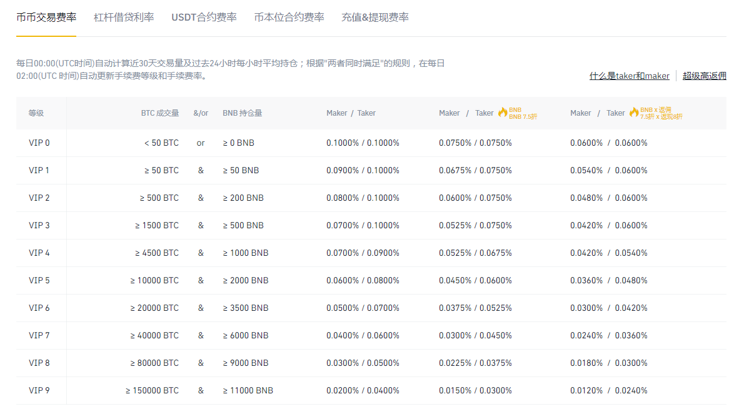Image resolution: width=729 pixels, height=409 pixels.
Task: Click the ≥ 1000 BNB cell
Action: (x=246, y=253)
